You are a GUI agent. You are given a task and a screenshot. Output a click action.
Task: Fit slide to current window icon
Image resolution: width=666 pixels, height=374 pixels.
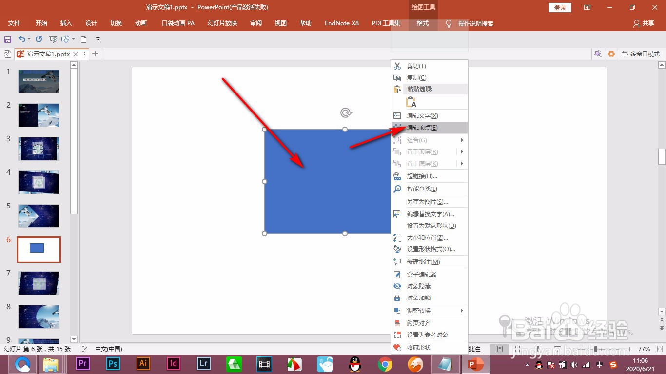659,349
